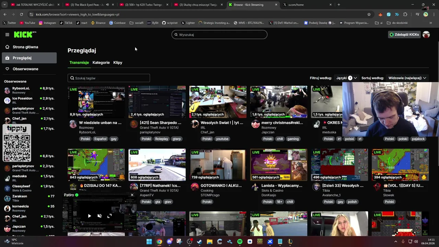Go back in browser history
This screenshot has width=439, height=247.
coord(5,14)
